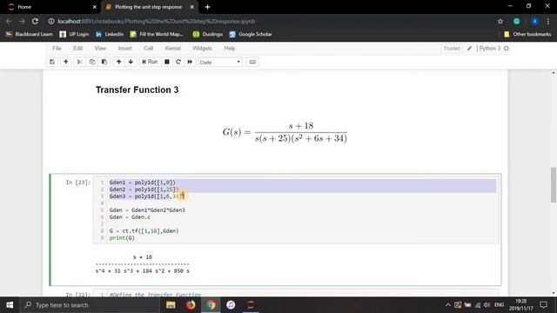Open the File menu
557x313 pixels.
point(57,49)
